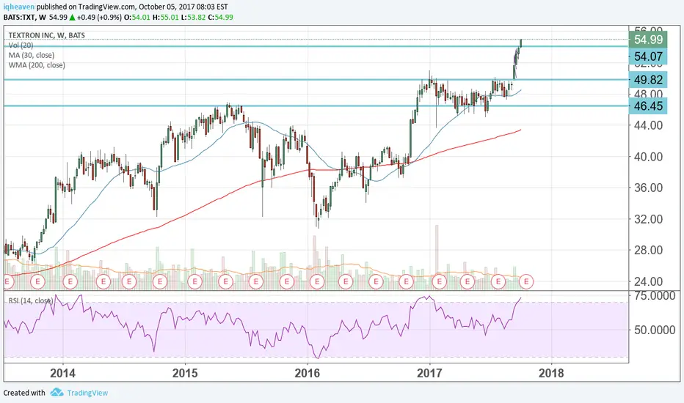
Task: Click the 54.07 horizontal line price tag
Action: [648, 56]
